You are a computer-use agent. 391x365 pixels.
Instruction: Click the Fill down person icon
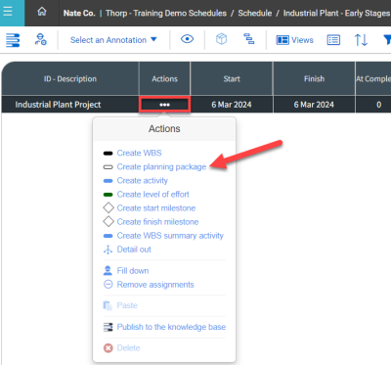pyautogui.click(x=108, y=270)
